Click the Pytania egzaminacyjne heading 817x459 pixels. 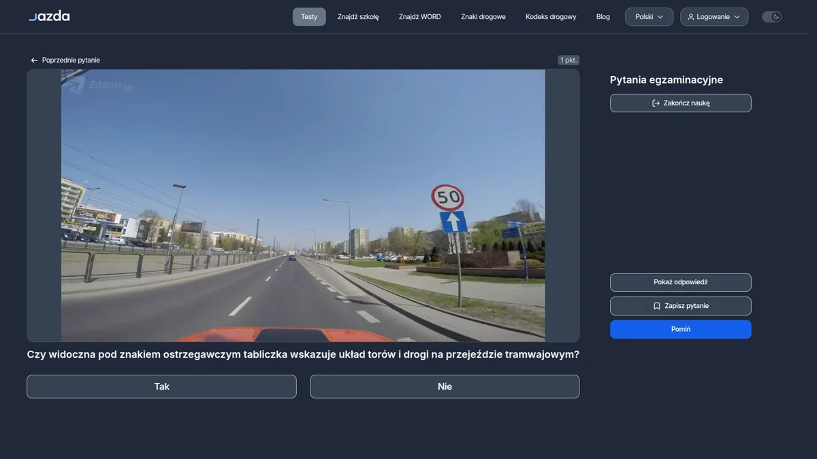pos(667,80)
